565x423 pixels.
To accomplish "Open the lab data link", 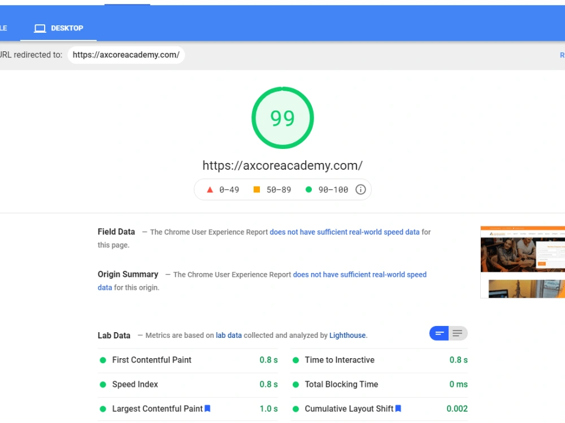I will click(x=228, y=335).
